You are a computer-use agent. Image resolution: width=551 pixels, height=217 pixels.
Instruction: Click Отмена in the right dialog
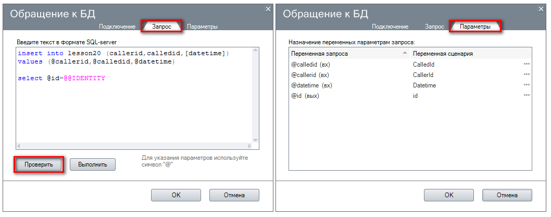click(x=507, y=195)
